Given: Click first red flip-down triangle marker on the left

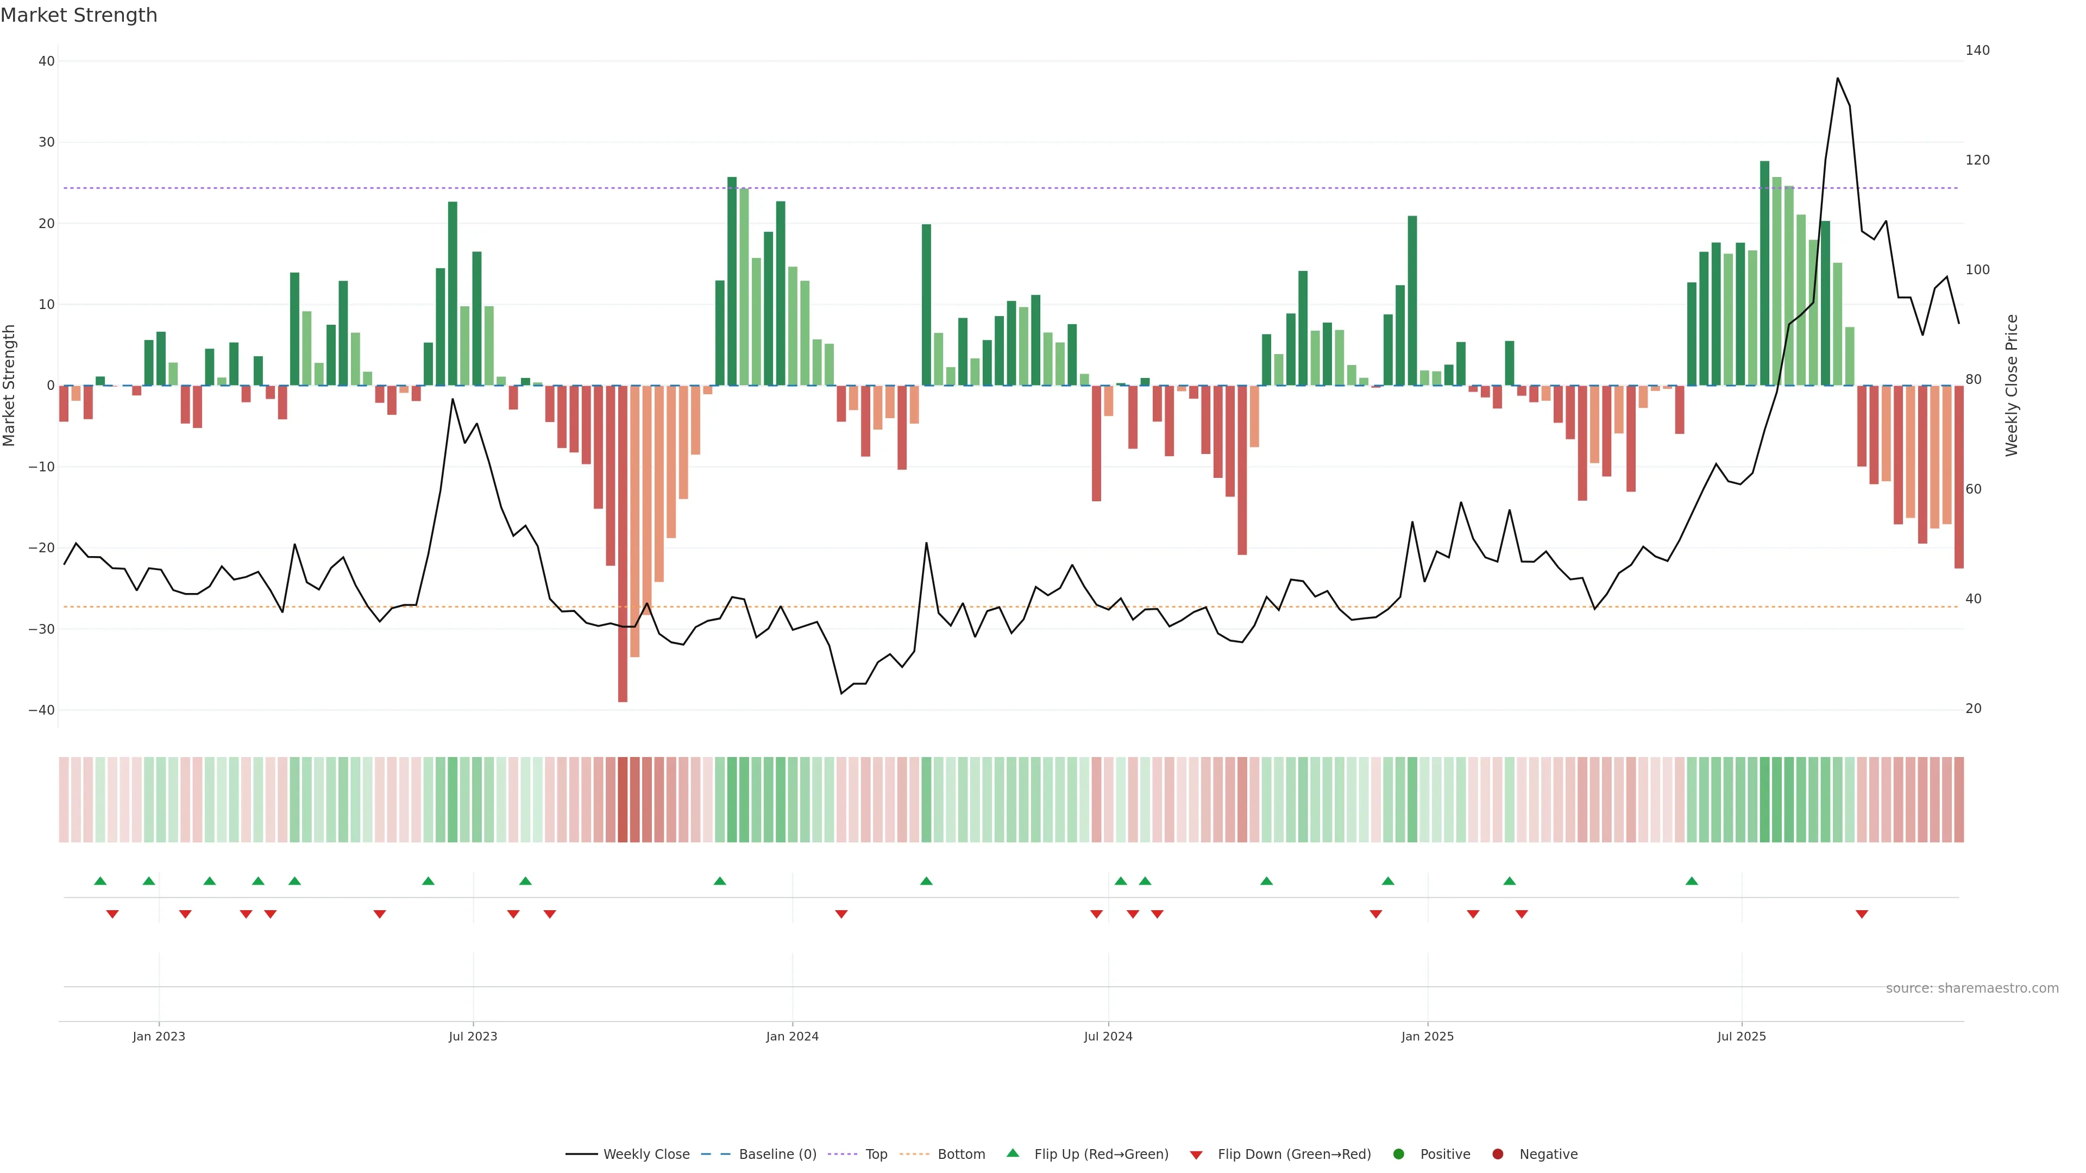Looking at the screenshot, I should pos(112,914).
